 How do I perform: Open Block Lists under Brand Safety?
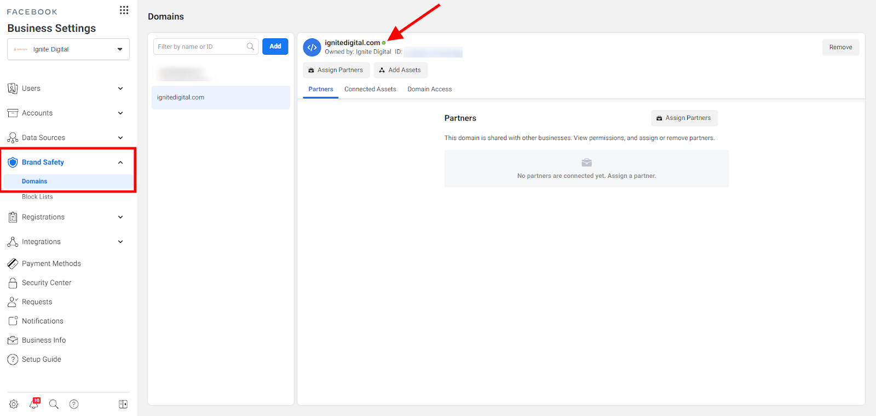click(x=37, y=197)
